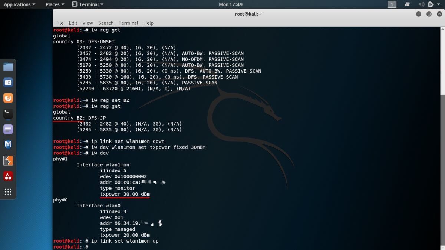Click the 'type managed' line
This screenshot has height=250, width=445.
pyautogui.click(x=117, y=229)
